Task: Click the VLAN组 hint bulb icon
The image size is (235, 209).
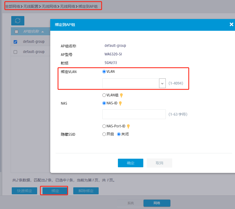Action: coord(121,95)
